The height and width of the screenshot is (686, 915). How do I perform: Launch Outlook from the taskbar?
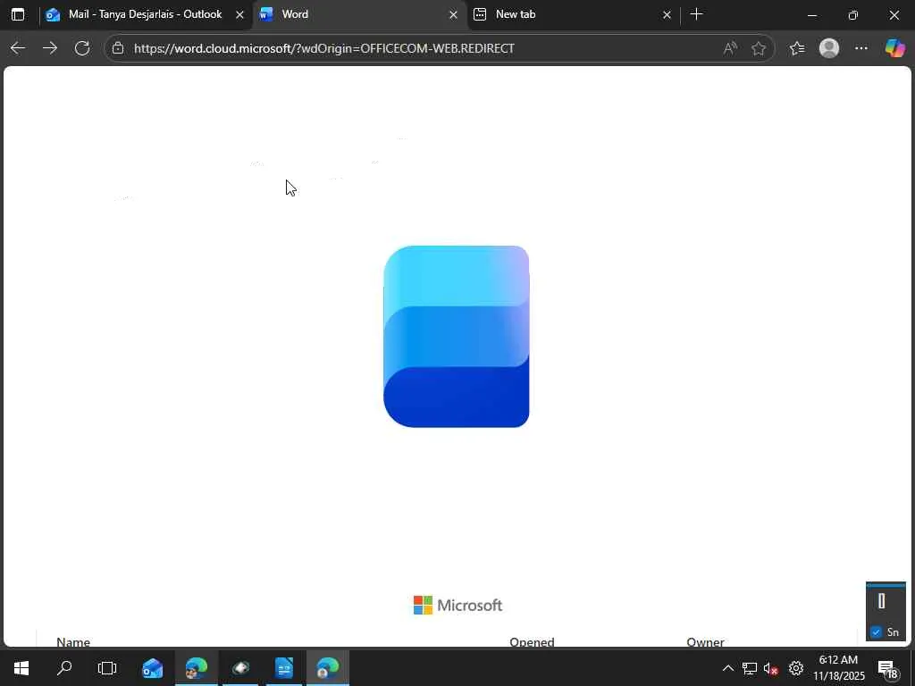tap(152, 668)
